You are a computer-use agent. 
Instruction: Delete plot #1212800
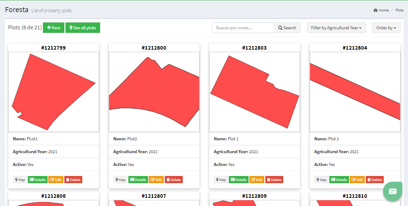point(173,180)
